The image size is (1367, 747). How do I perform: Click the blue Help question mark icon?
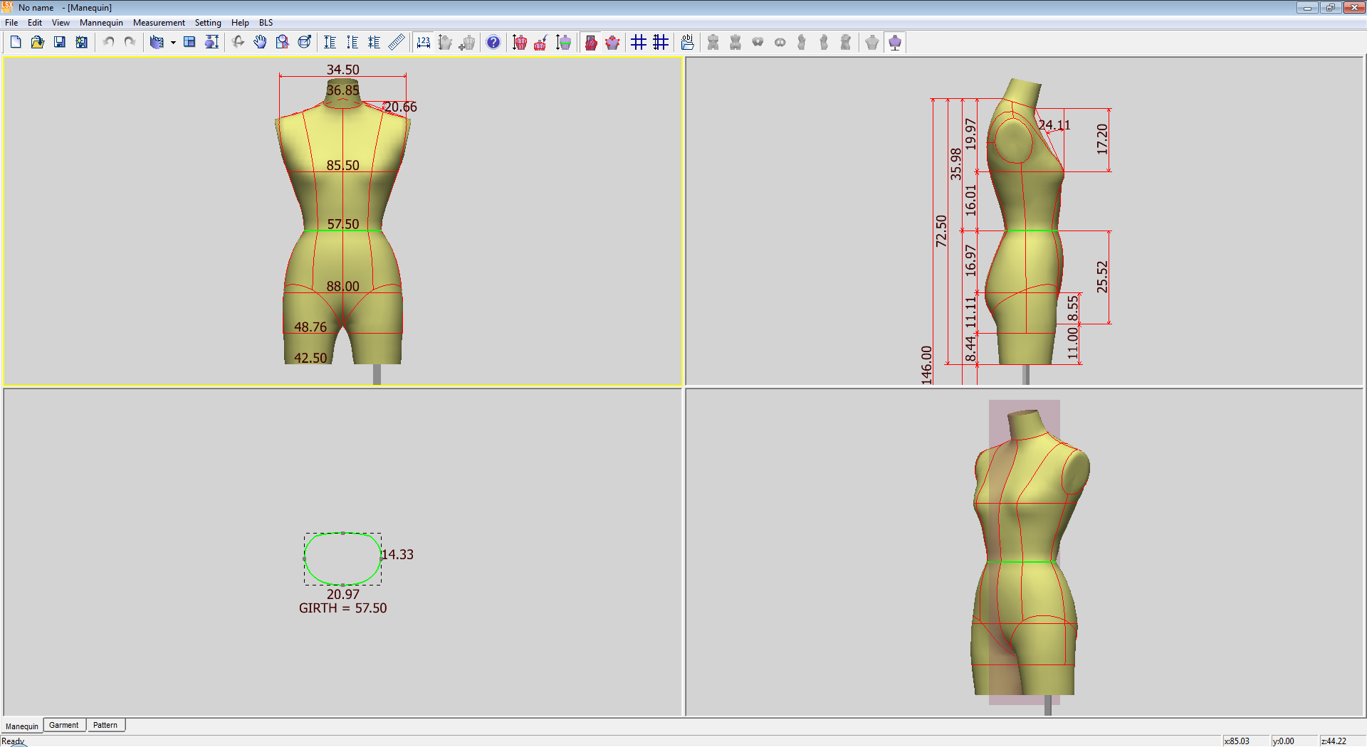(x=493, y=43)
